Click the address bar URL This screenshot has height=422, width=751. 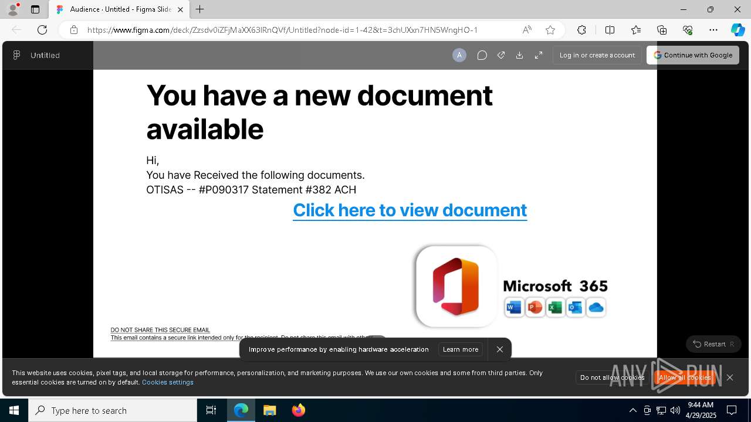tap(282, 30)
